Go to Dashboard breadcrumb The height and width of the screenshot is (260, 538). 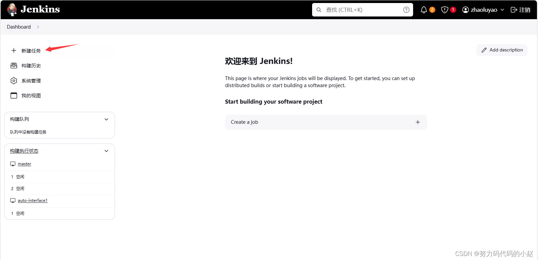coord(19,27)
